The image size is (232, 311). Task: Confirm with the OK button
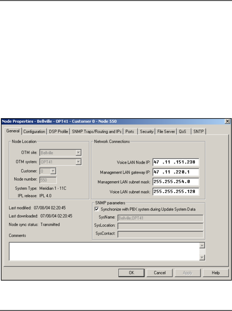[x=131, y=273]
